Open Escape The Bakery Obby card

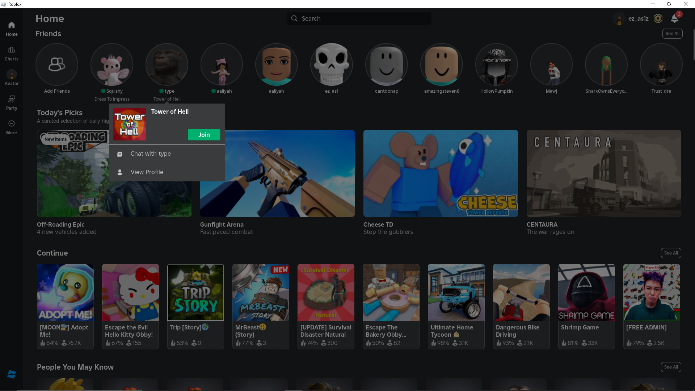(391, 307)
